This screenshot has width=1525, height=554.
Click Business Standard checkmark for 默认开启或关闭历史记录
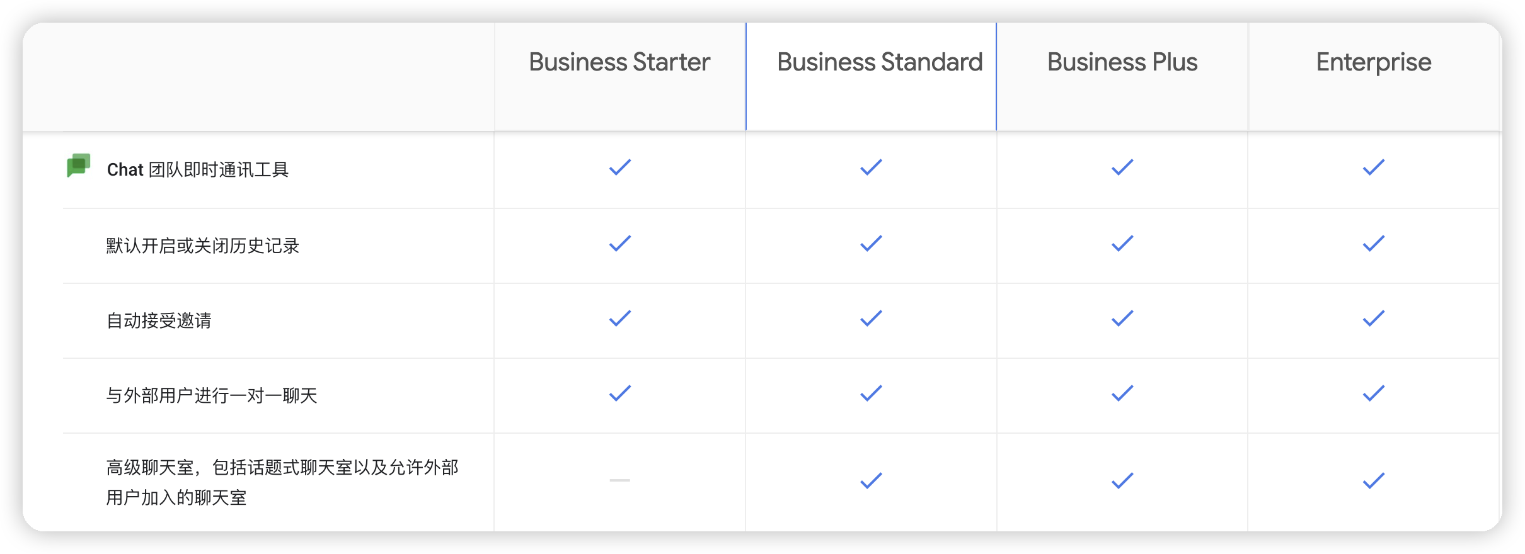[x=871, y=244]
